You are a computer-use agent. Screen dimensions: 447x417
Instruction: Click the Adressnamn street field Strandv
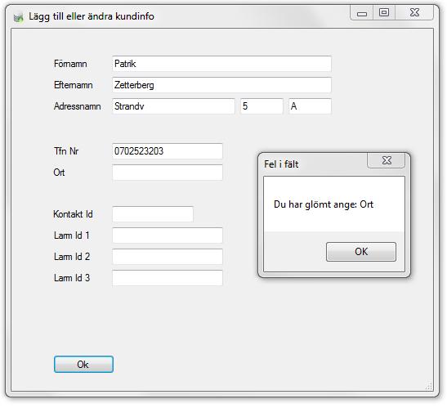coord(173,106)
